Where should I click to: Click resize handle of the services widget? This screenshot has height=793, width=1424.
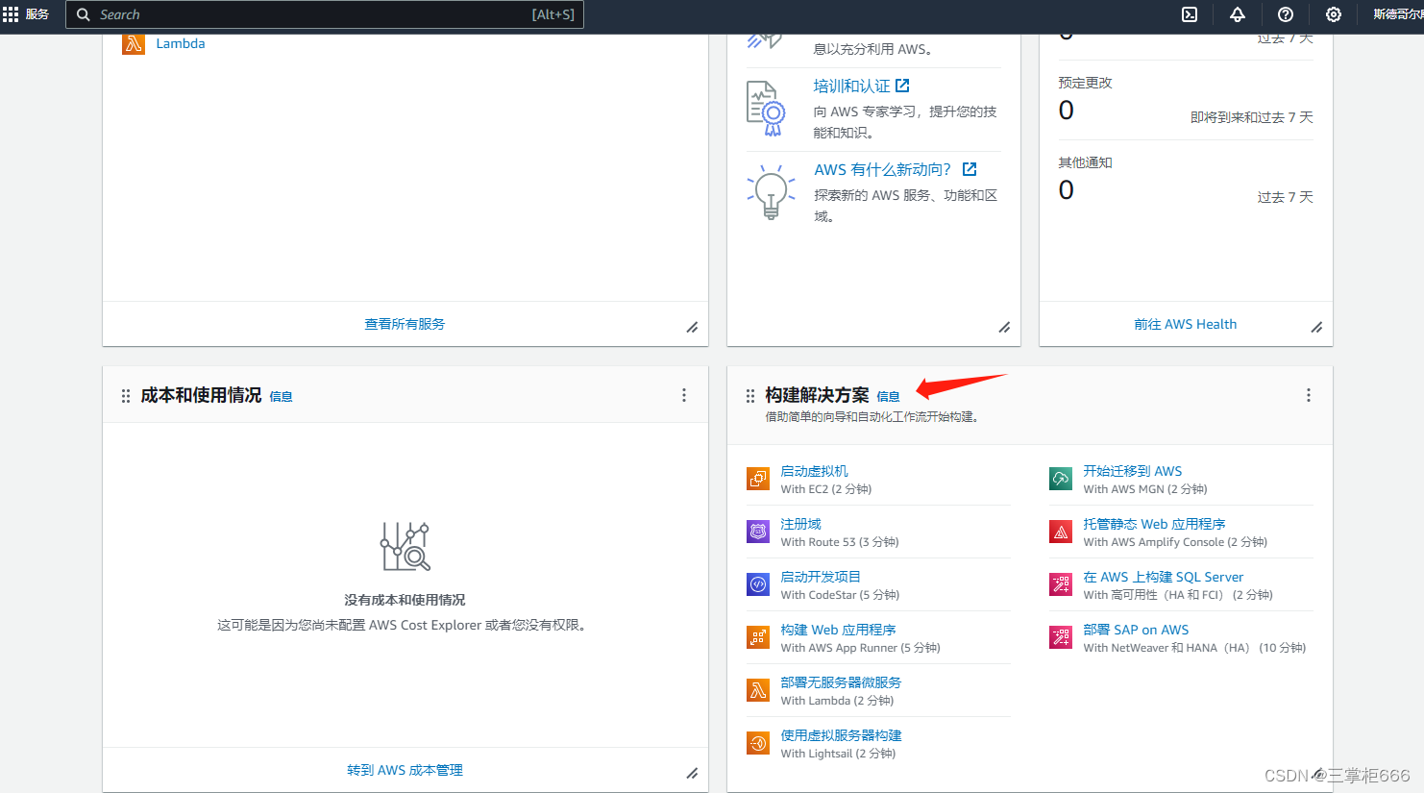pyautogui.click(x=692, y=328)
